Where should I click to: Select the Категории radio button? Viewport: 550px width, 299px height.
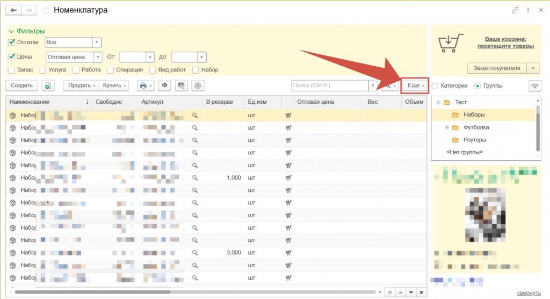click(435, 86)
